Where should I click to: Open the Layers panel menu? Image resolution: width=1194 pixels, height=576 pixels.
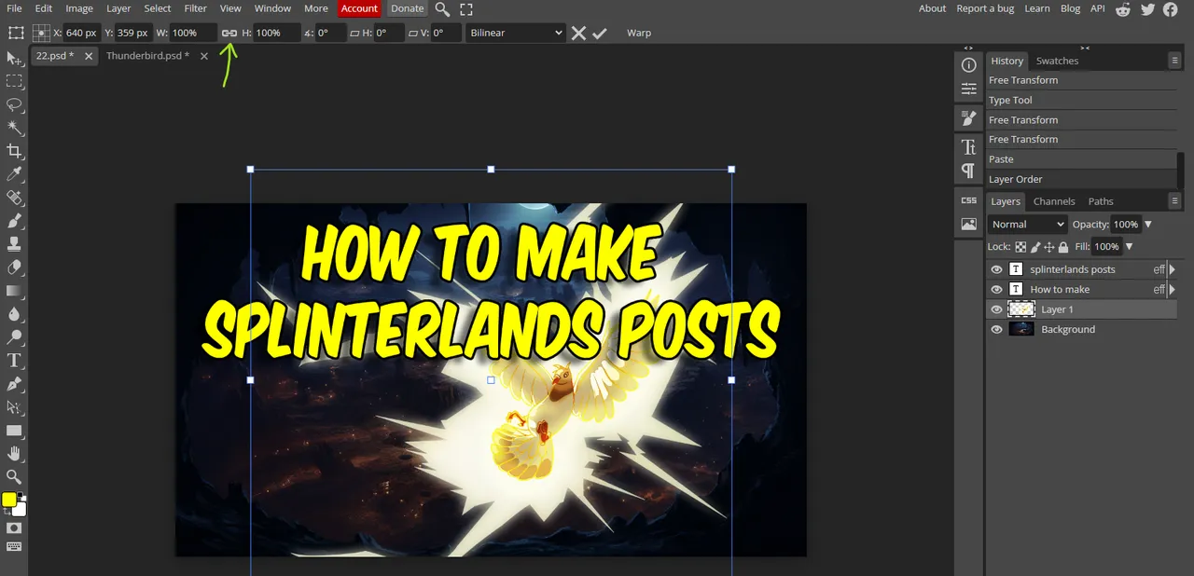pyautogui.click(x=1174, y=200)
